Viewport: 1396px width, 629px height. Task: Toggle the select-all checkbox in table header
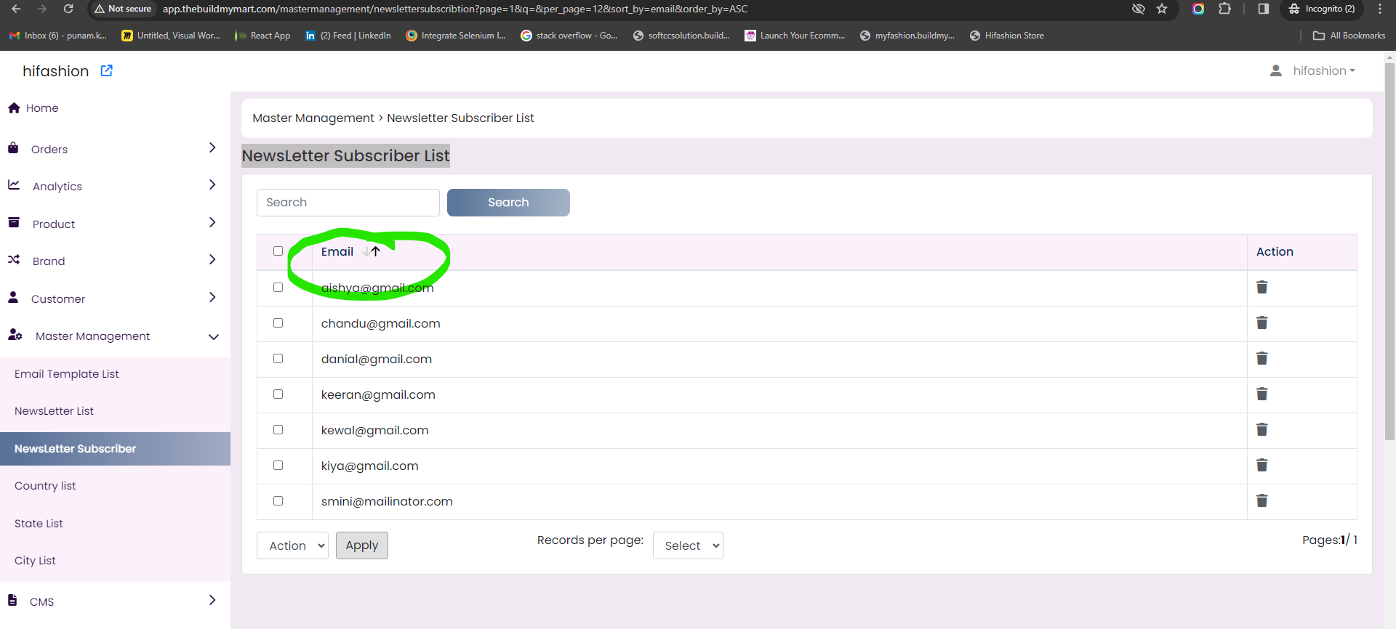tap(278, 251)
